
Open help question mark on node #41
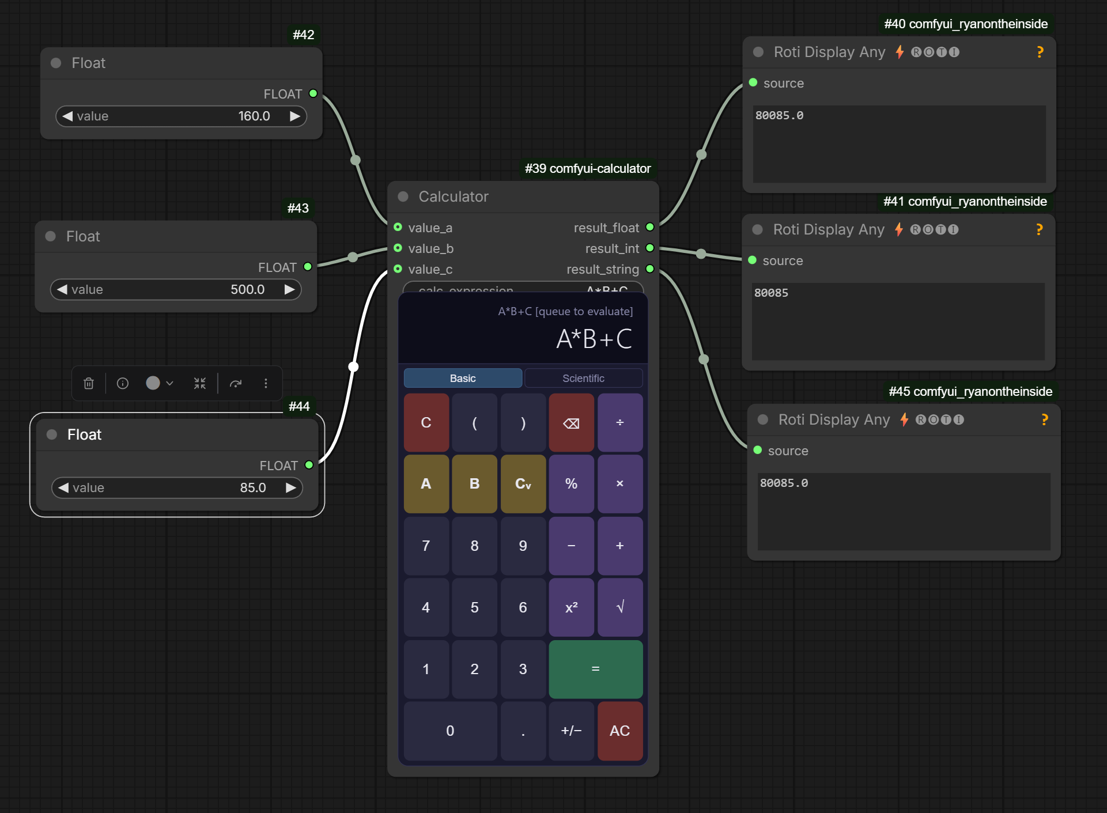[1040, 230]
